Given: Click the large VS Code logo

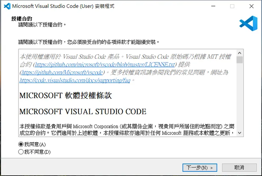Looking at the screenshot, I should pos(248,23).
